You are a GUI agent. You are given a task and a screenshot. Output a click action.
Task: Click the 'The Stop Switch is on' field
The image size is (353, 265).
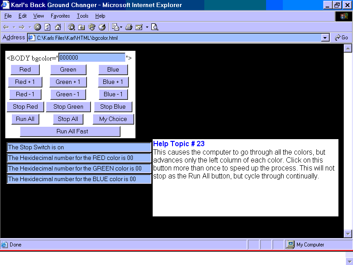click(79, 148)
